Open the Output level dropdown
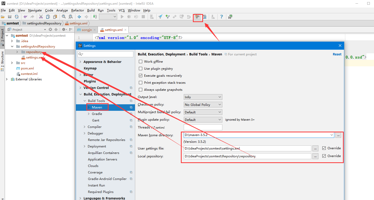The height and width of the screenshot is (200, 374). tap(203, 97)
